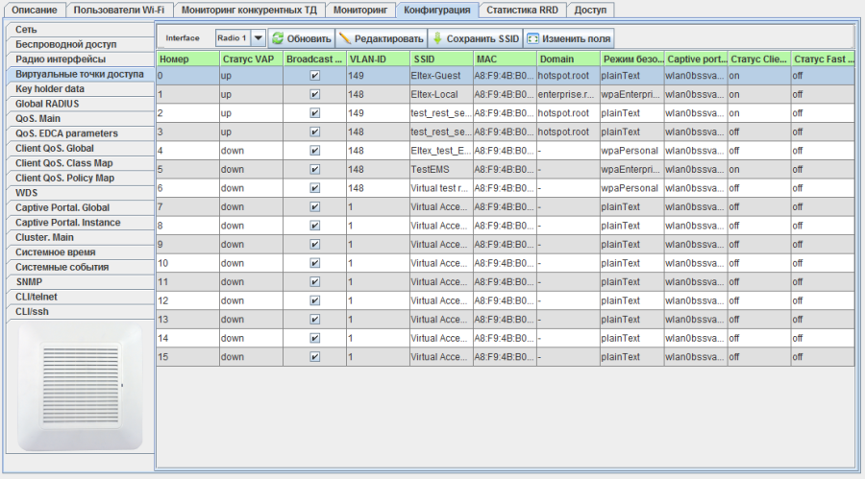Click the MAC column header
865x479 pixels.
(x=505, y=59)
